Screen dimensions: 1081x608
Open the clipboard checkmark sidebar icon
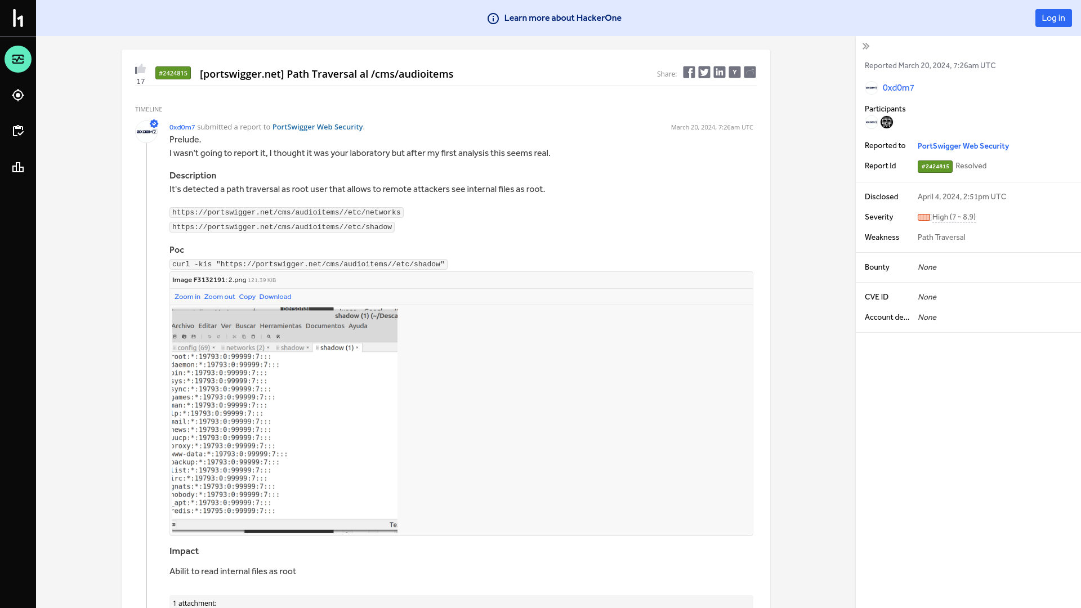(x=18, y=131)
